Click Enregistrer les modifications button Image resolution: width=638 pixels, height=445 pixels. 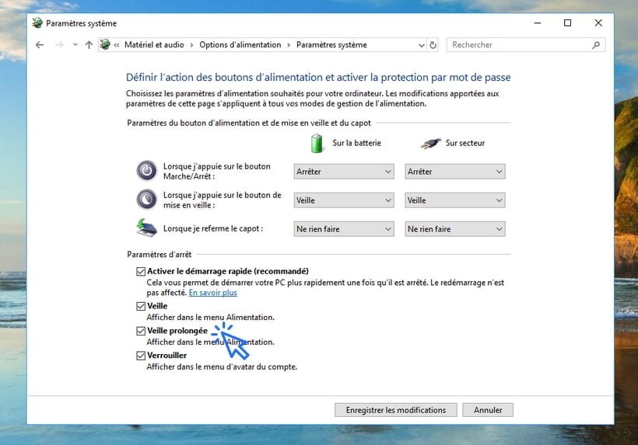tap(395, 410)
